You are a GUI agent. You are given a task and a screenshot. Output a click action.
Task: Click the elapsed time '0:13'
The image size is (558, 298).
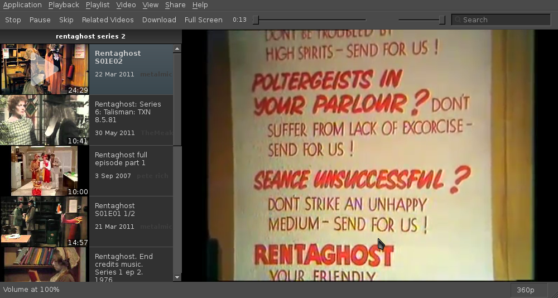click(x=239, y=20)
